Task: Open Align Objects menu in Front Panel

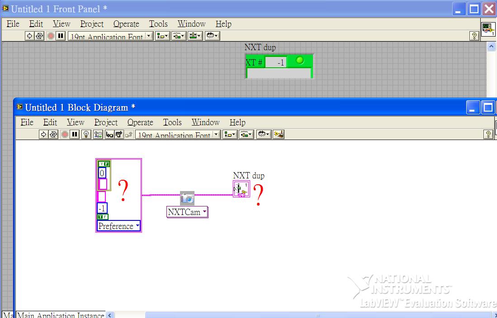Action: tap(162, 36)
